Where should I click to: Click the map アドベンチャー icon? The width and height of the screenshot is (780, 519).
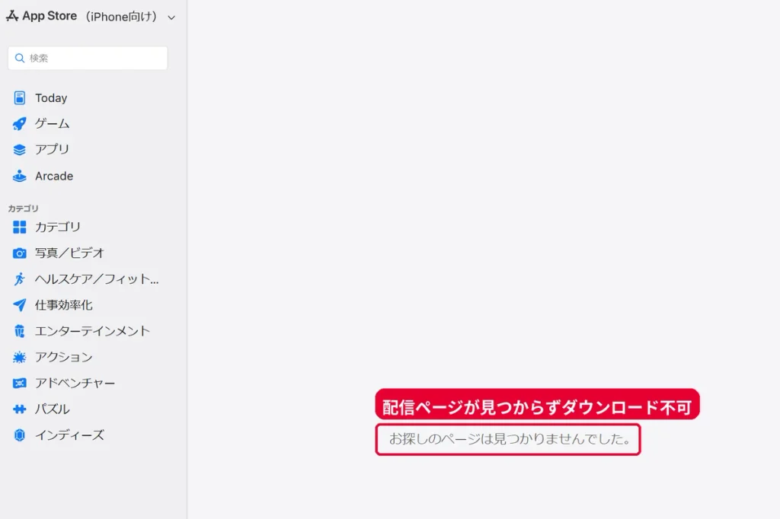[19, 384]
